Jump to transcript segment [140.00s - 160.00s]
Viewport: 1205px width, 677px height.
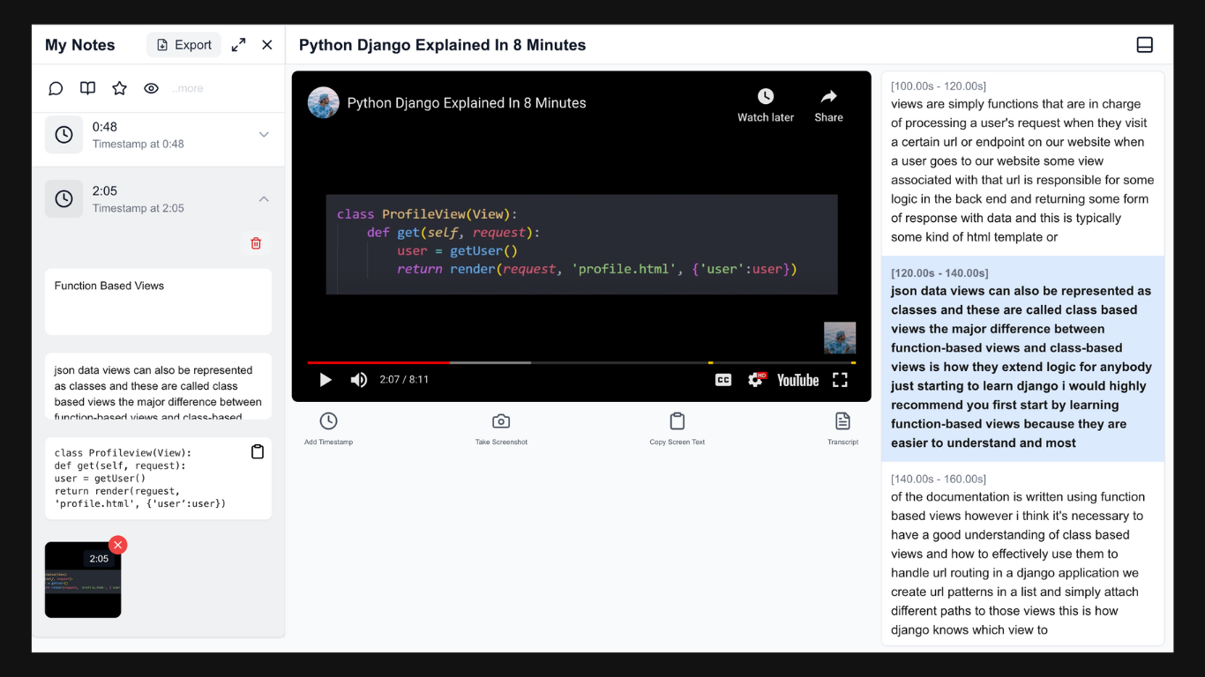[x=1022, y=555]
